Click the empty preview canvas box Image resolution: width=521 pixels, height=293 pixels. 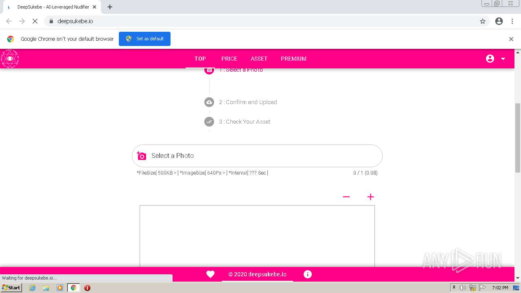(x=257, y=236)
